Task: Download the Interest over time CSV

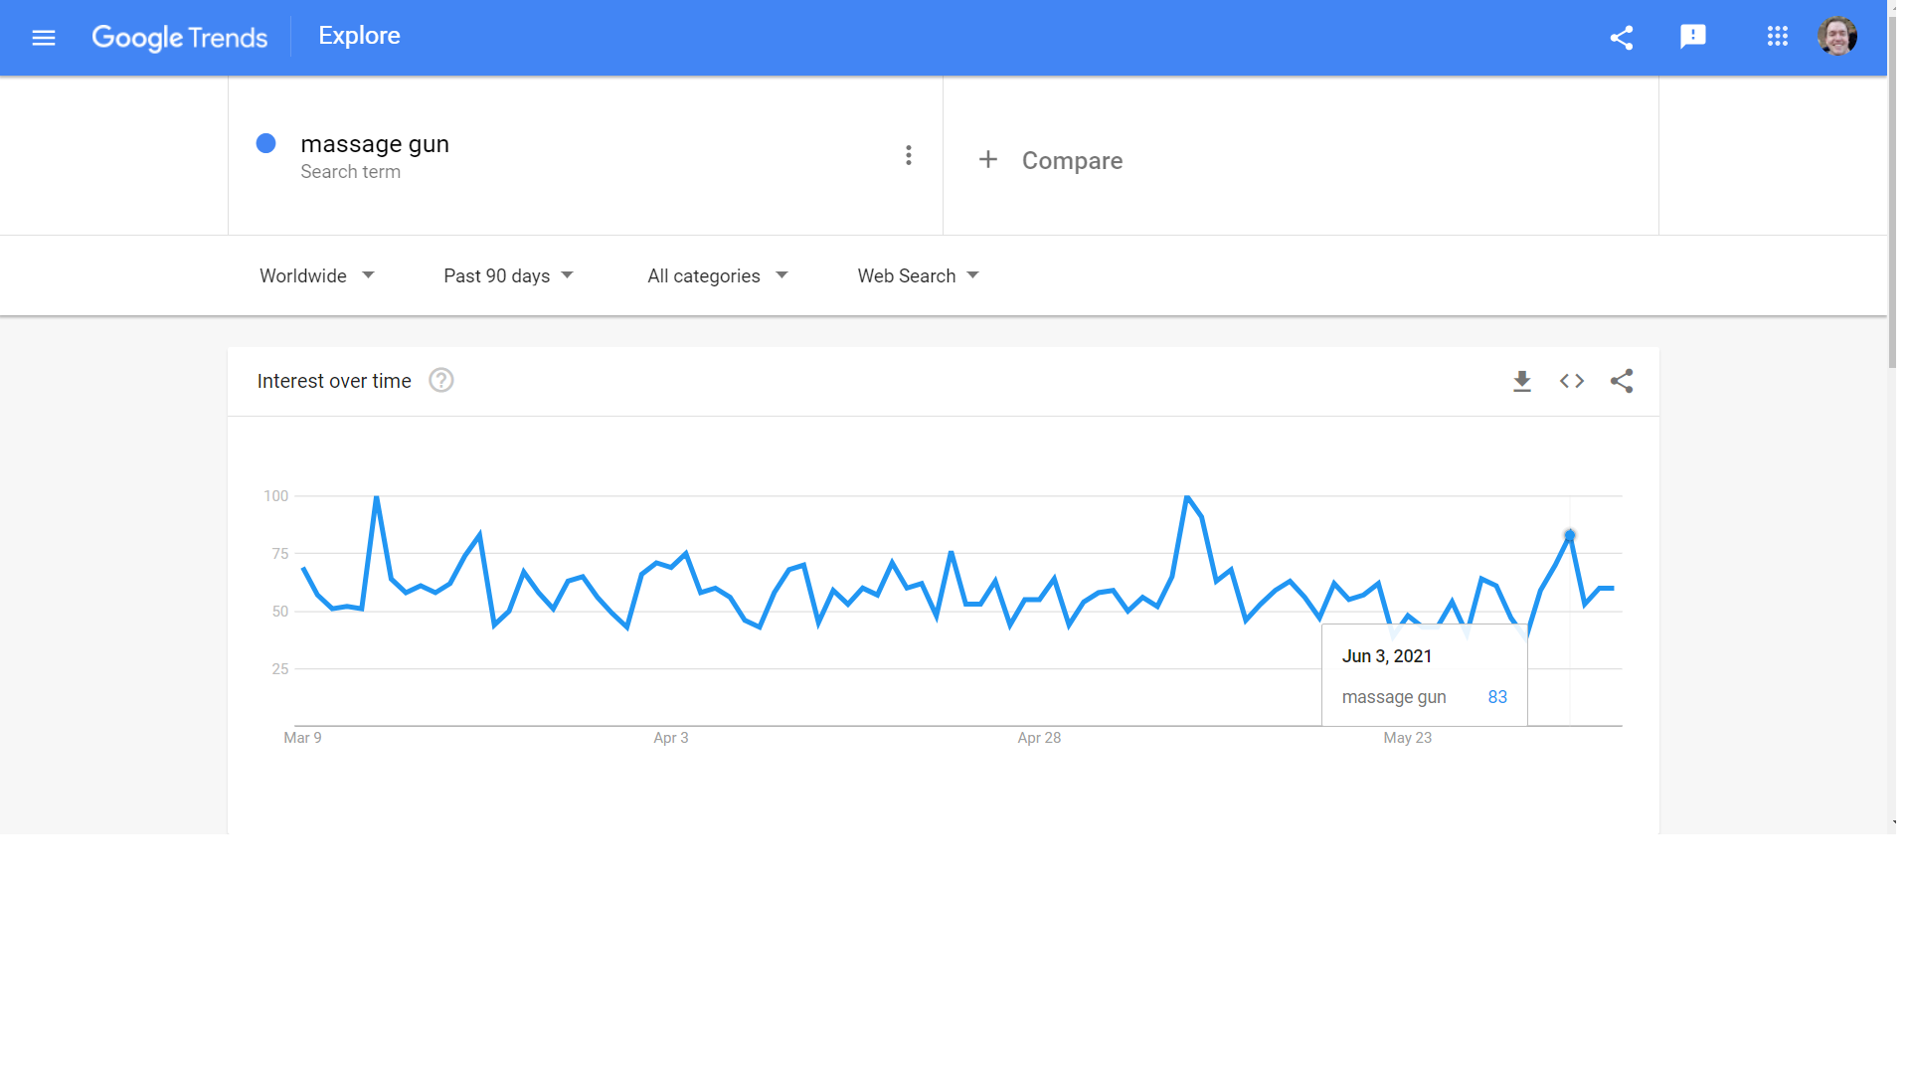Action: (x=1522, y=382)
